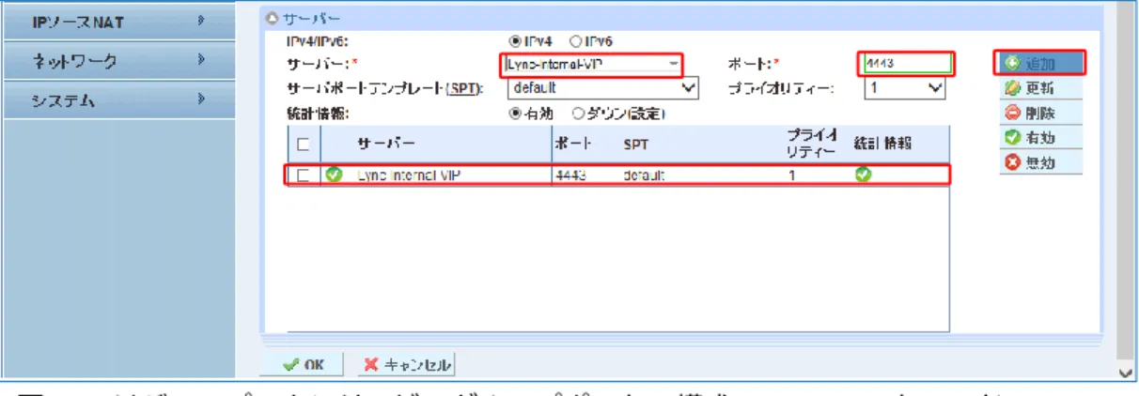Select ダウン(設定) radio option
This screenshot has height=396, width=1139.
point(578,114)
